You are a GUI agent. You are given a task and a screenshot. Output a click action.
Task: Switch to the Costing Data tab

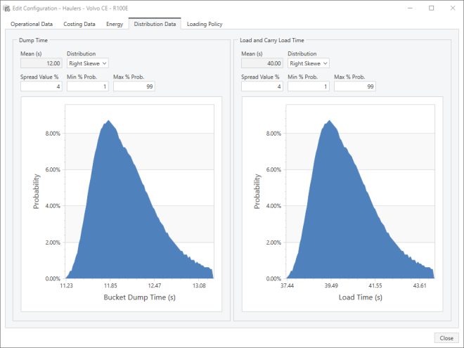78,24
